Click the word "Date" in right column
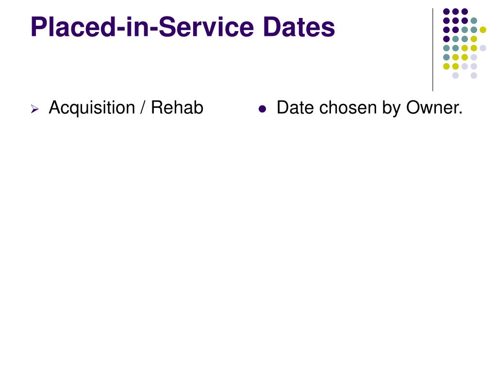 (x=296, y=107)
